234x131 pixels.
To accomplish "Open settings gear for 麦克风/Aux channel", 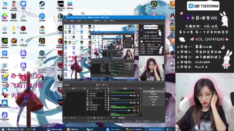I will pyautogui.click(x=138, y=95).
